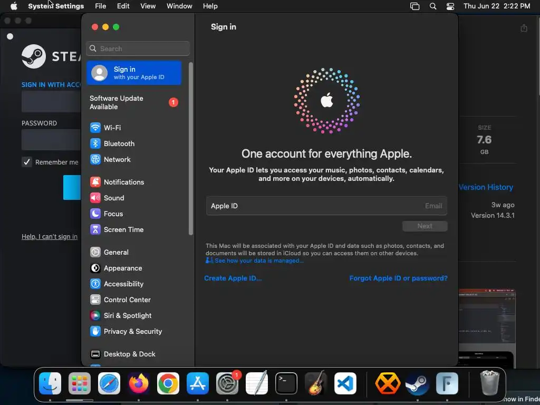Viewport: 540px width, 405px height.
Task: Open Software Update Available item
Action: (x=134, y=102)
